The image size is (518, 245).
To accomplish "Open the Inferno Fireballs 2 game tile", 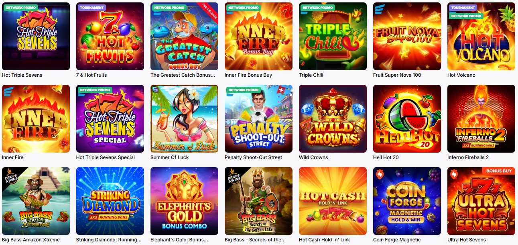I will [x=481, y=119].
